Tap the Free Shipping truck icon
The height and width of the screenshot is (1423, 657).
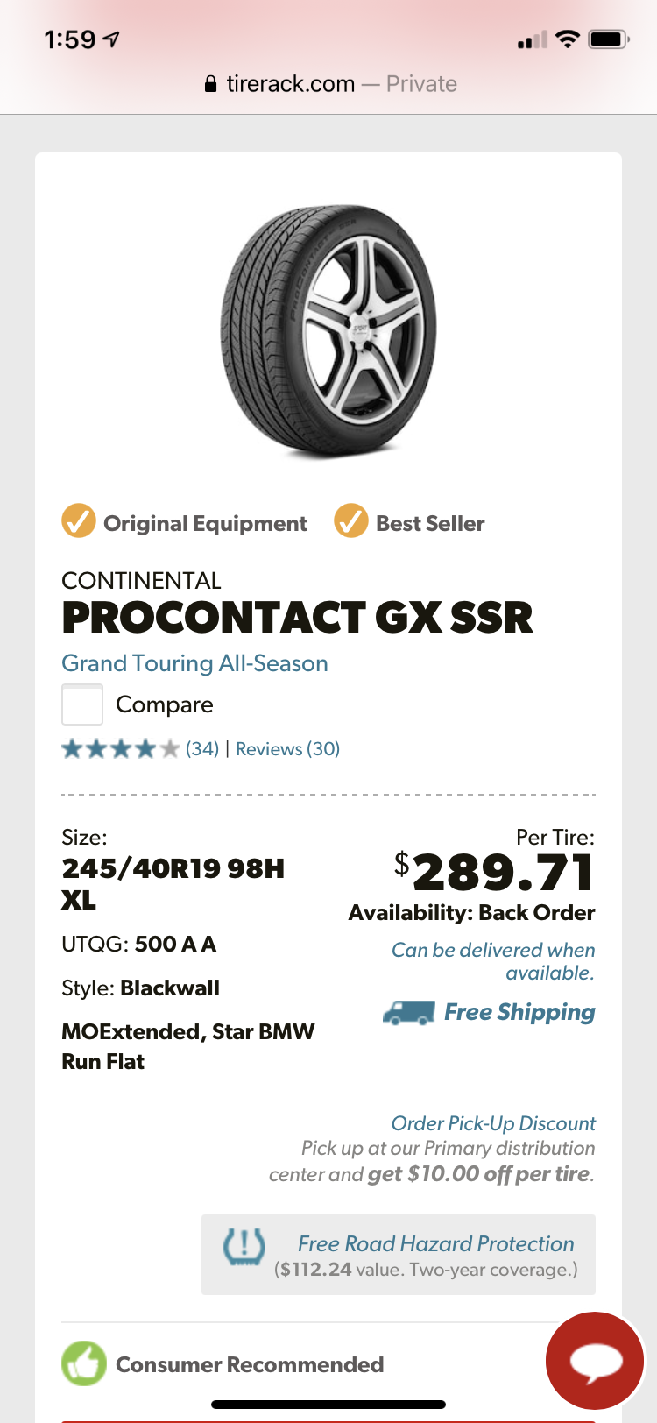tap(409, 1013)
